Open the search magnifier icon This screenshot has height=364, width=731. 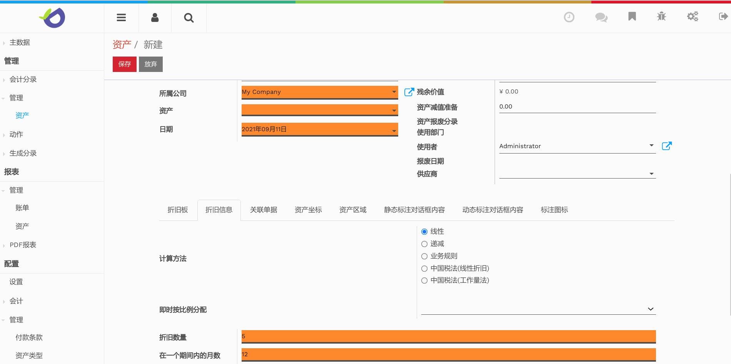pyautogui.click(x=189, y=18)
